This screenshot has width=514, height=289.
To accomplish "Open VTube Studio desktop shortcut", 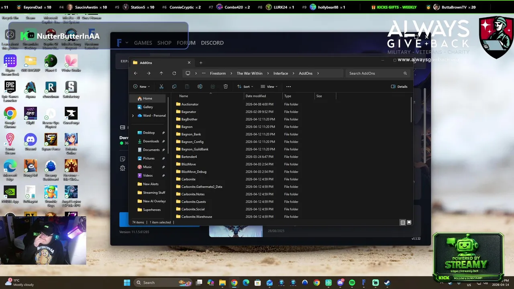I will (x=71, y=63).
